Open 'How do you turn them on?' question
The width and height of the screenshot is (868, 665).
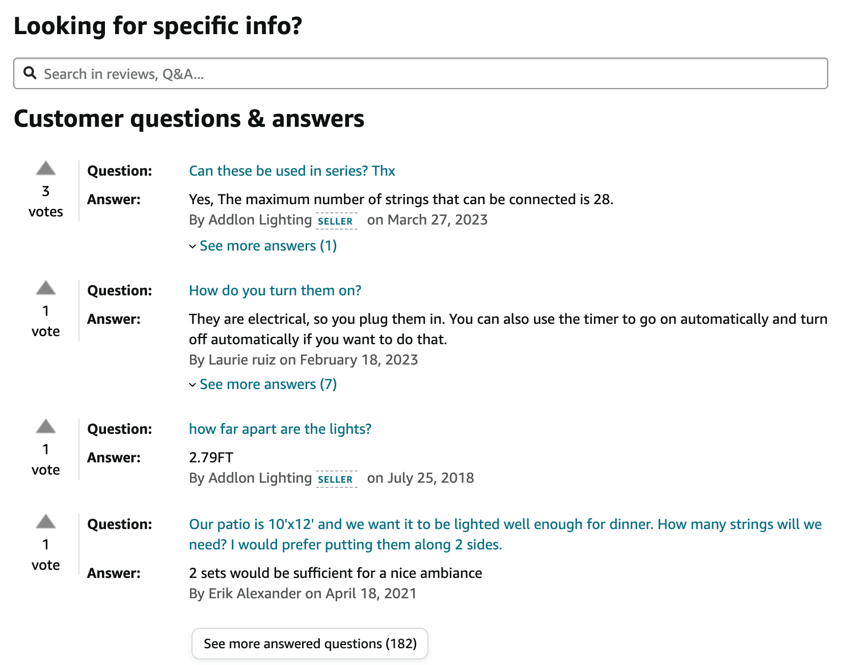point(275,290)
